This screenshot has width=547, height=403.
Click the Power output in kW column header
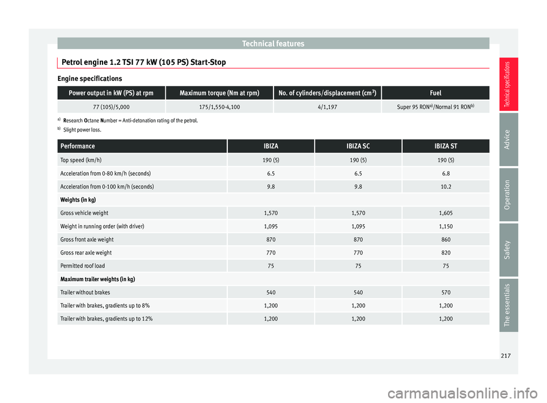pyautogui.click(x=111, y=93)
